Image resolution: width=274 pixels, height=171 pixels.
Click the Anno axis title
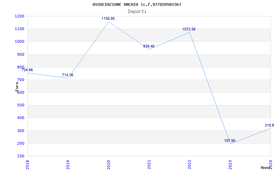(265, 168)
